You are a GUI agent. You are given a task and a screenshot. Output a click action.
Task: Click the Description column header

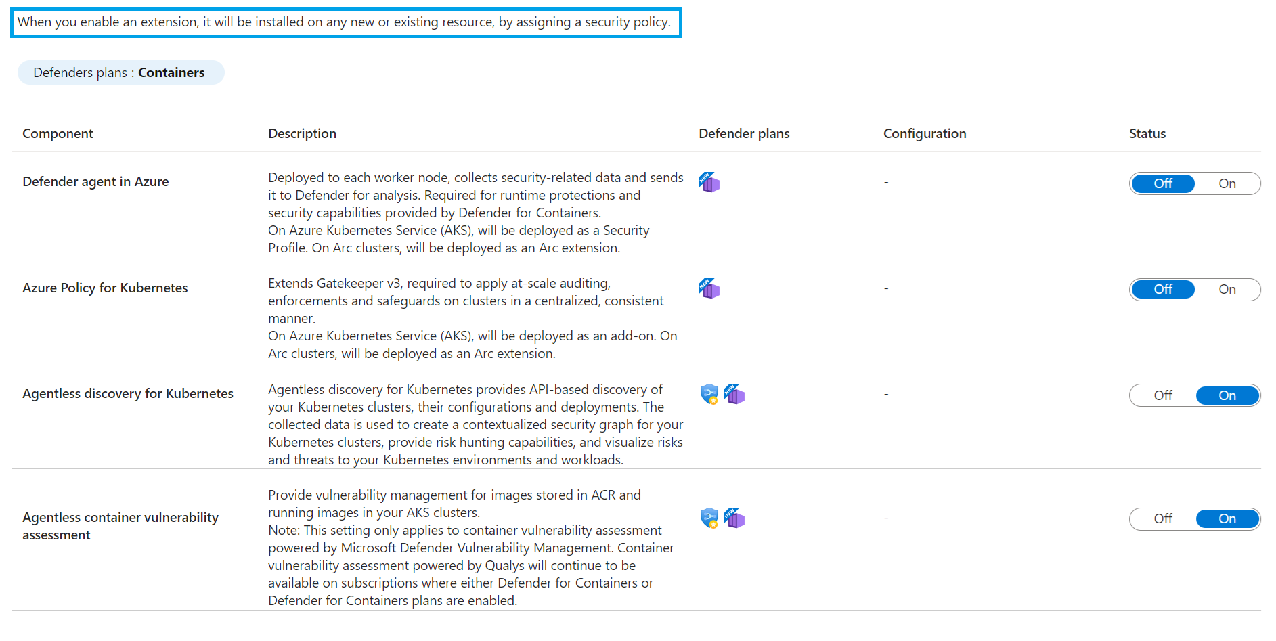[x=302, y=133]
